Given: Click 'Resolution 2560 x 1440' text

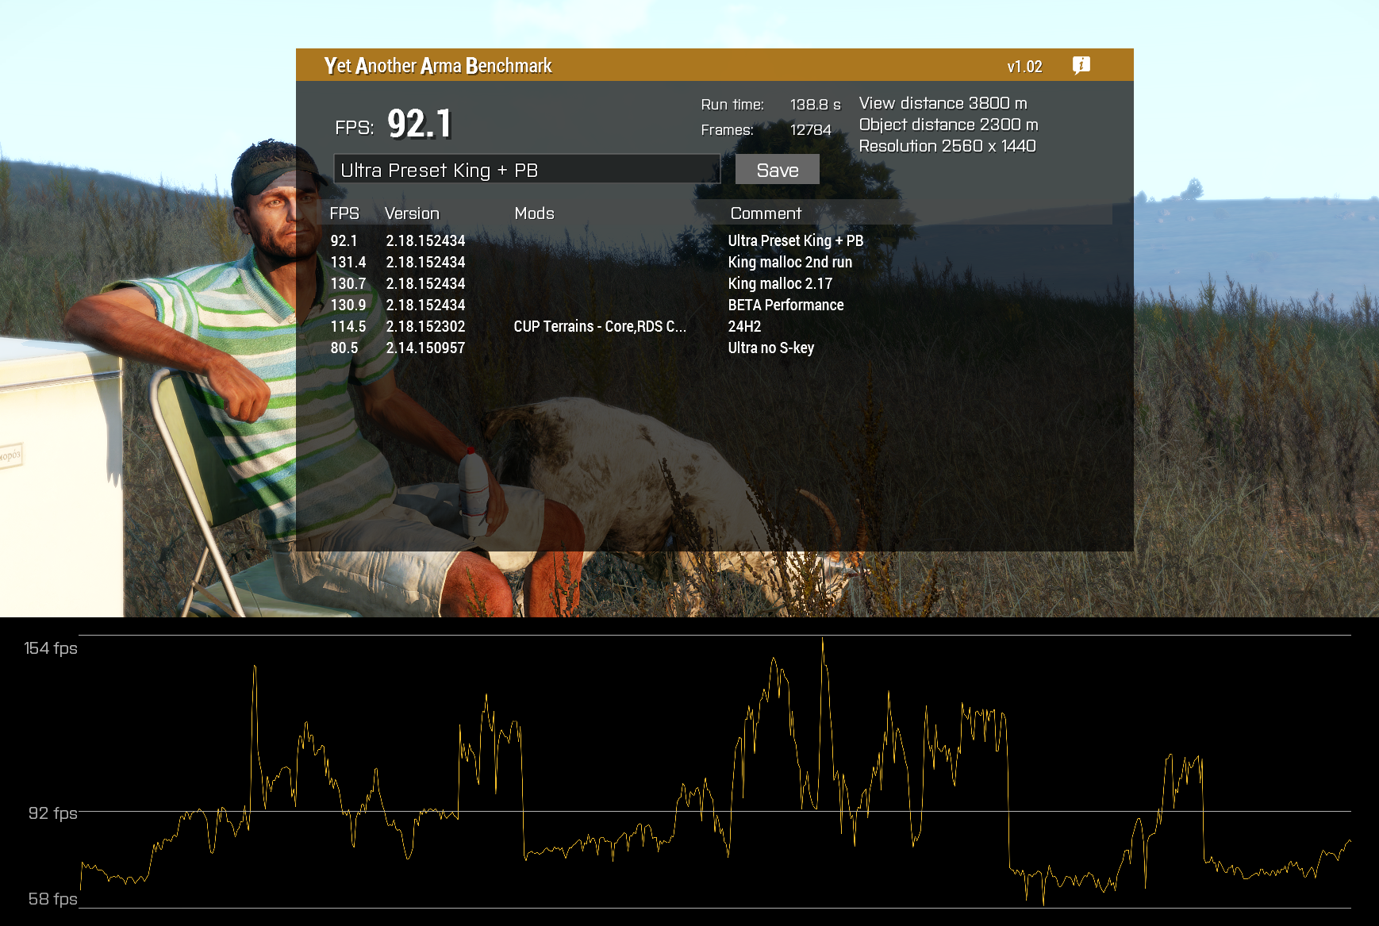Looking at the screenshot, I should [x=947, y=146].
